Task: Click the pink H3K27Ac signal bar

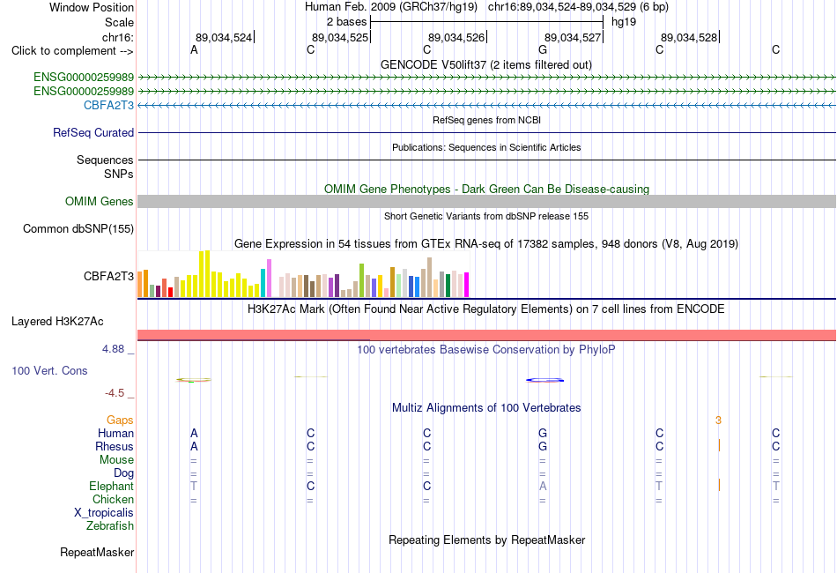Action: (x=487, y=335)
